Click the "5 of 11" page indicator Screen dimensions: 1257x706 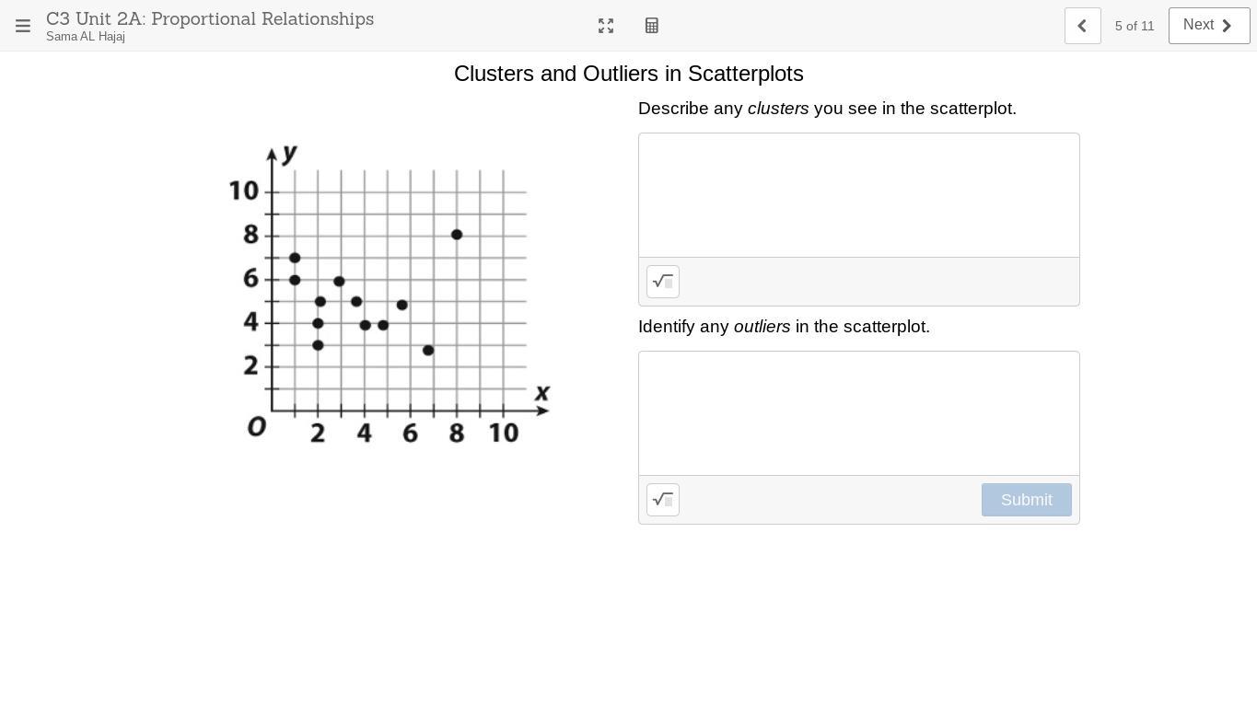tap(1134, 26)
